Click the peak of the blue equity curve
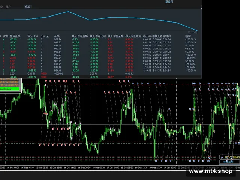 (x=68, y=12)
